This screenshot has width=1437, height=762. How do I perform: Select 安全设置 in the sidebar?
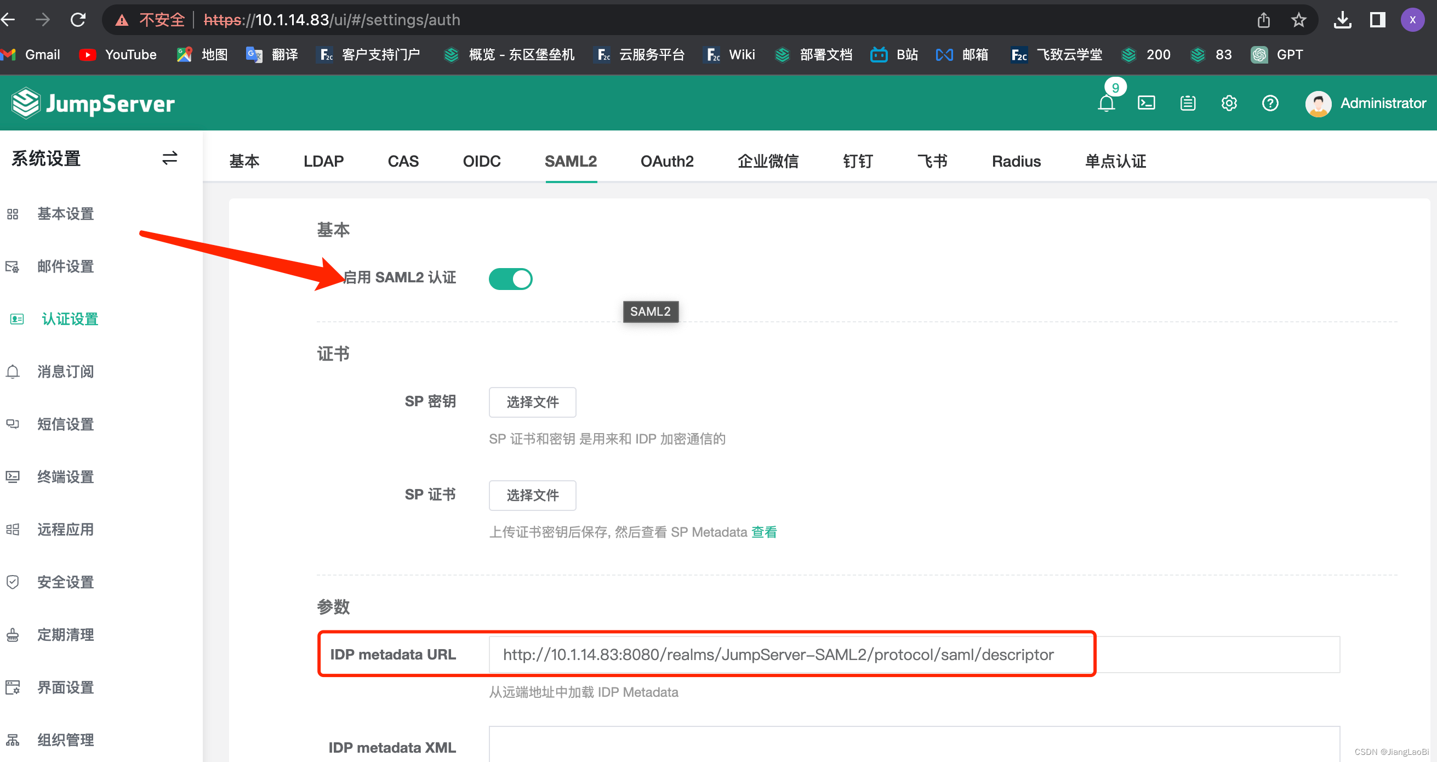click(x=65, y=582)
